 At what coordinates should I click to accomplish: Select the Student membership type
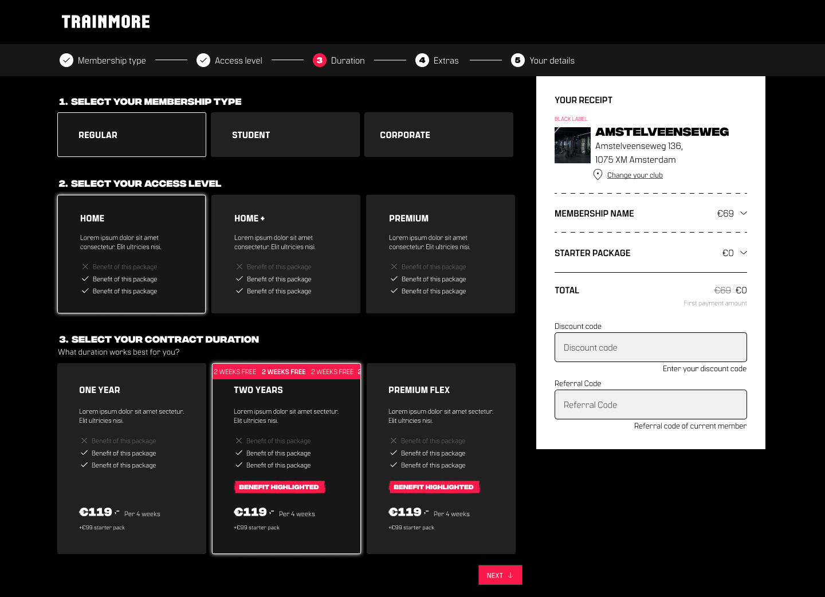tap(285, 135)
